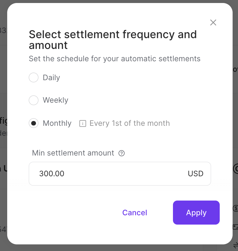Choose the Weekly settlement option
Image resolution: width=238 pixels, height=251 pixels.
click(34, 100)
